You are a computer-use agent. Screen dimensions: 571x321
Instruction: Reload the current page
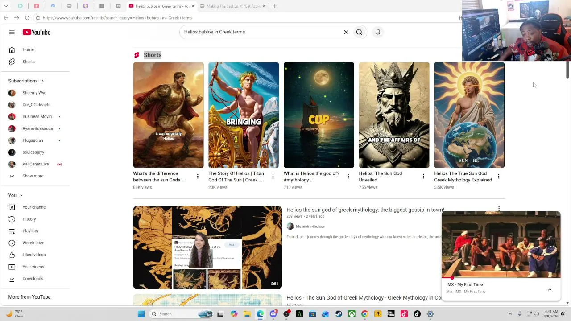coord(27,18)
